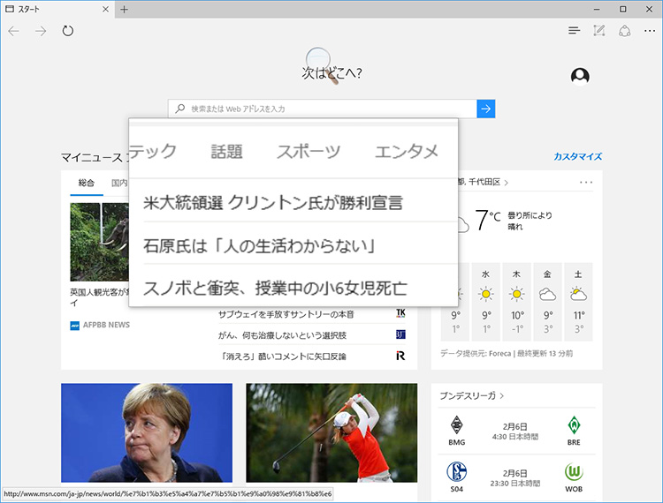Image resolution: width=663 pixels, height=503 pixels.
Task: Open the Hub panel icon
Action: coord(575,31)
